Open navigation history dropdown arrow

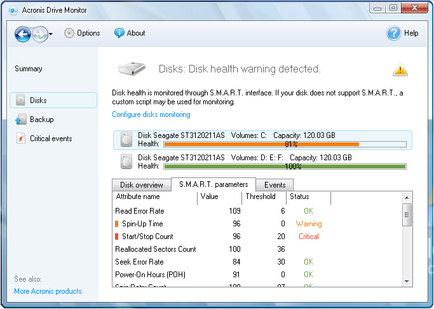coord(51,34)
